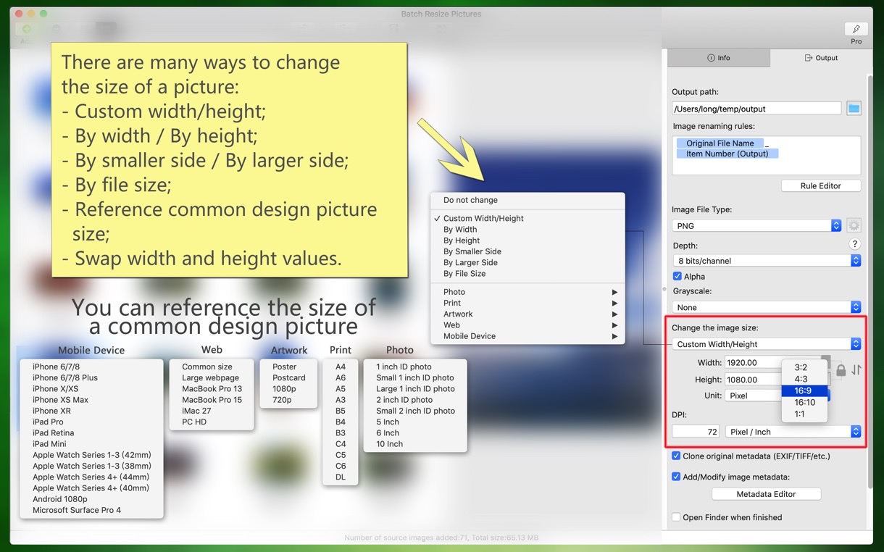The height and width of the screenshot is (552, 884).
Task: Select By Height menu option
Action: click(x=528, y=241)
